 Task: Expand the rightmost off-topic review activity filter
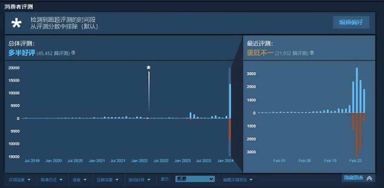[x=238, y=179]
